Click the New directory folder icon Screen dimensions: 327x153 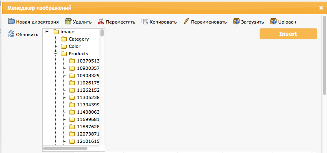pyautogui.click(x=11, y=21)
